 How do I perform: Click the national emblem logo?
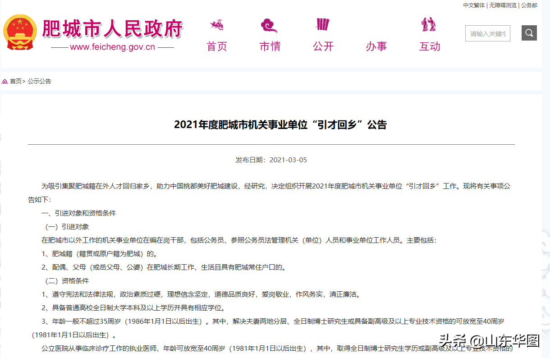coord(20,32)
